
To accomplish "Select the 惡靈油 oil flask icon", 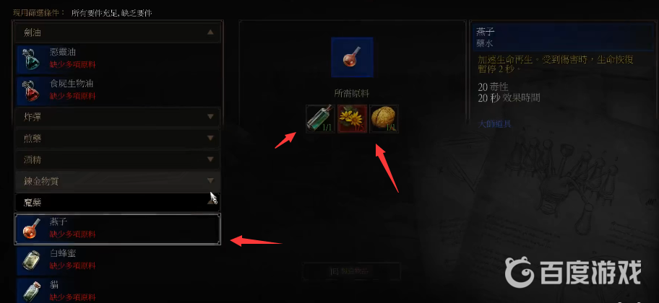I will (32, 59).
